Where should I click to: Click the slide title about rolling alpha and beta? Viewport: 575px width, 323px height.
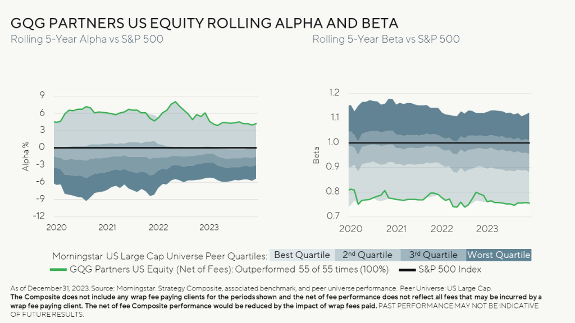point(204,24)
